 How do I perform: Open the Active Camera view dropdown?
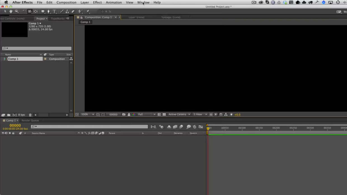tap(179, 114)
